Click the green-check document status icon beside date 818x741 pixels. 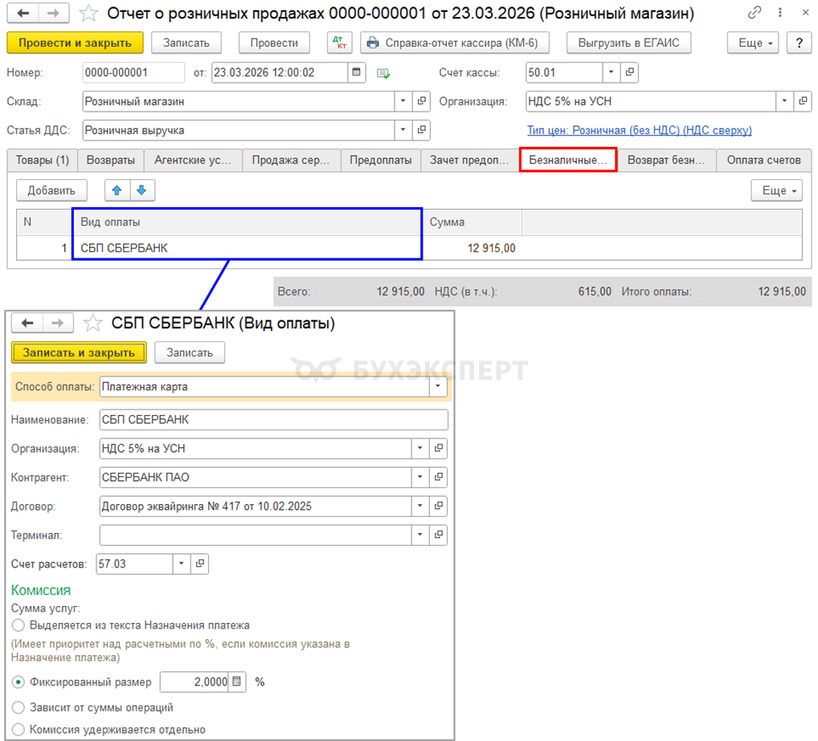(383, 74)
